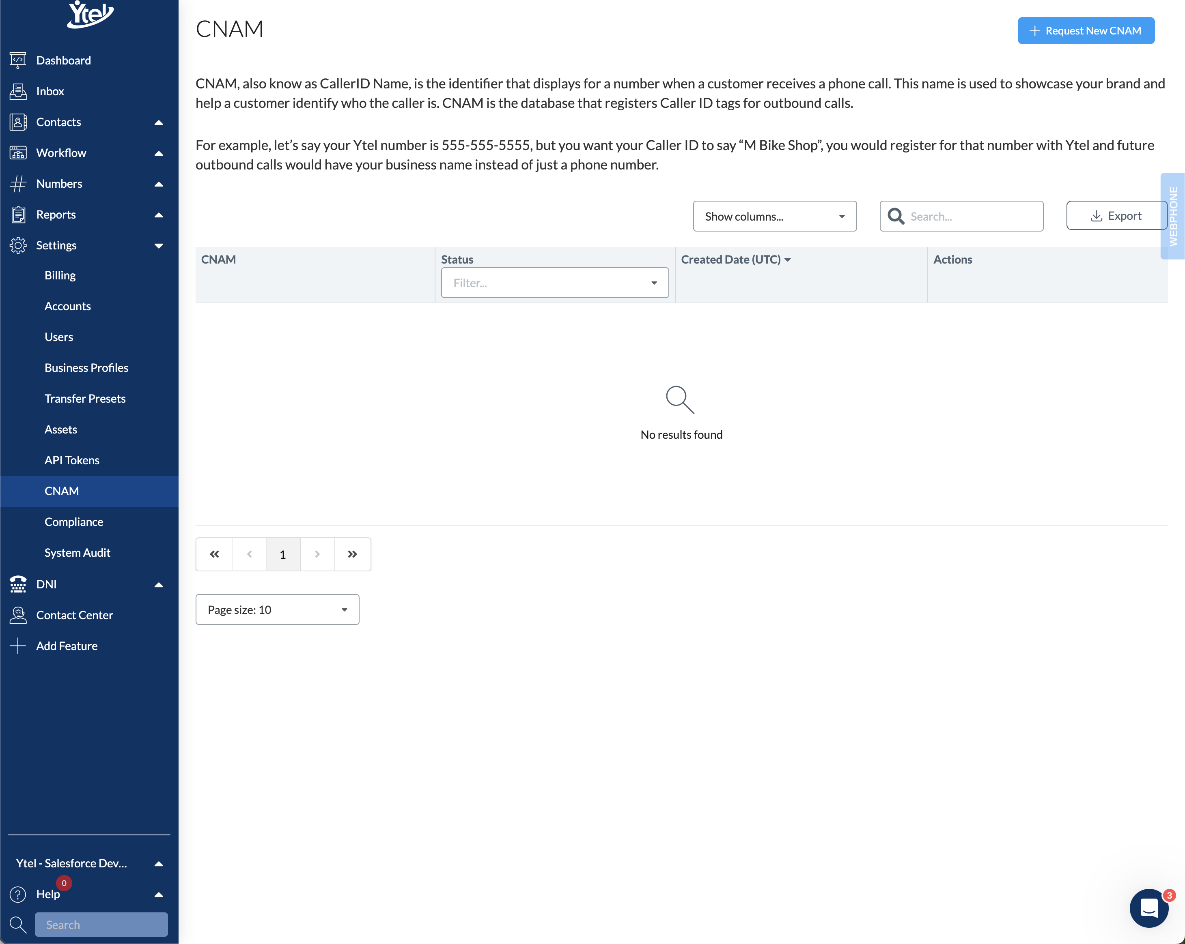Image resolution: width=1185 pixels, height=944 pixels.
Task: Open the Compliance settings page
Action: (x=73, y=522)
